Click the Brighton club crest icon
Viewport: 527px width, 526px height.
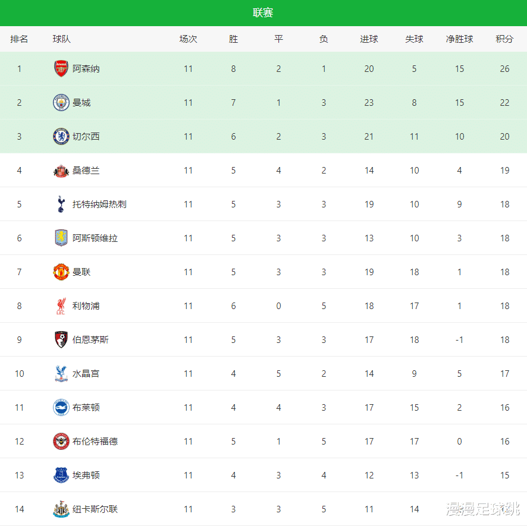61,408
